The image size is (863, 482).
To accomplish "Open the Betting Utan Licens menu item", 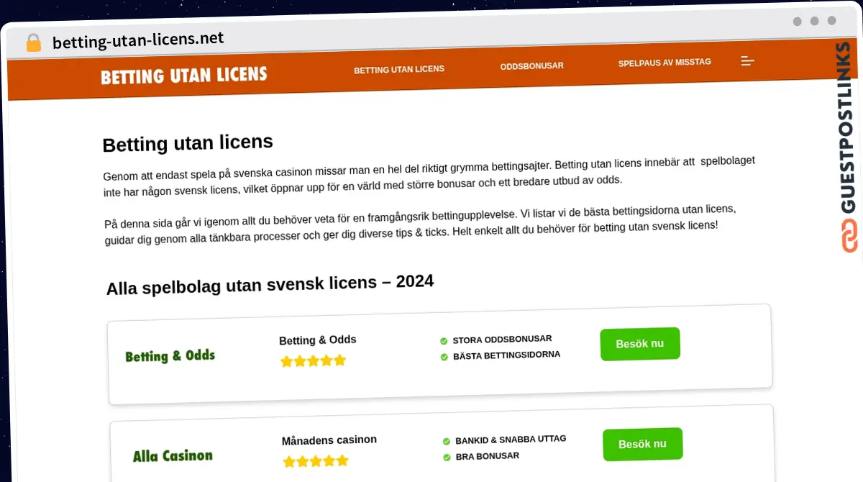I will point(399,69).
